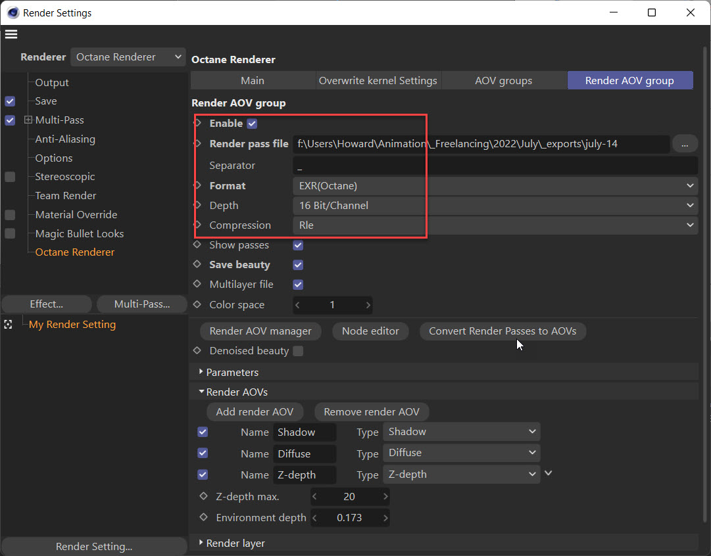The image size is (711, 556).
Task: Open the Renderer dropdown
Action: click(x=128, y=57)
